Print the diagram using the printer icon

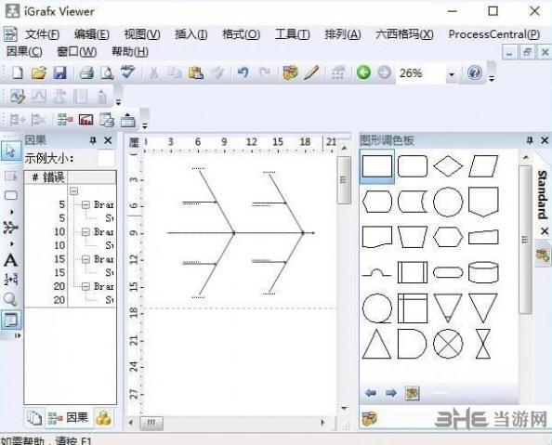(86, 72)
